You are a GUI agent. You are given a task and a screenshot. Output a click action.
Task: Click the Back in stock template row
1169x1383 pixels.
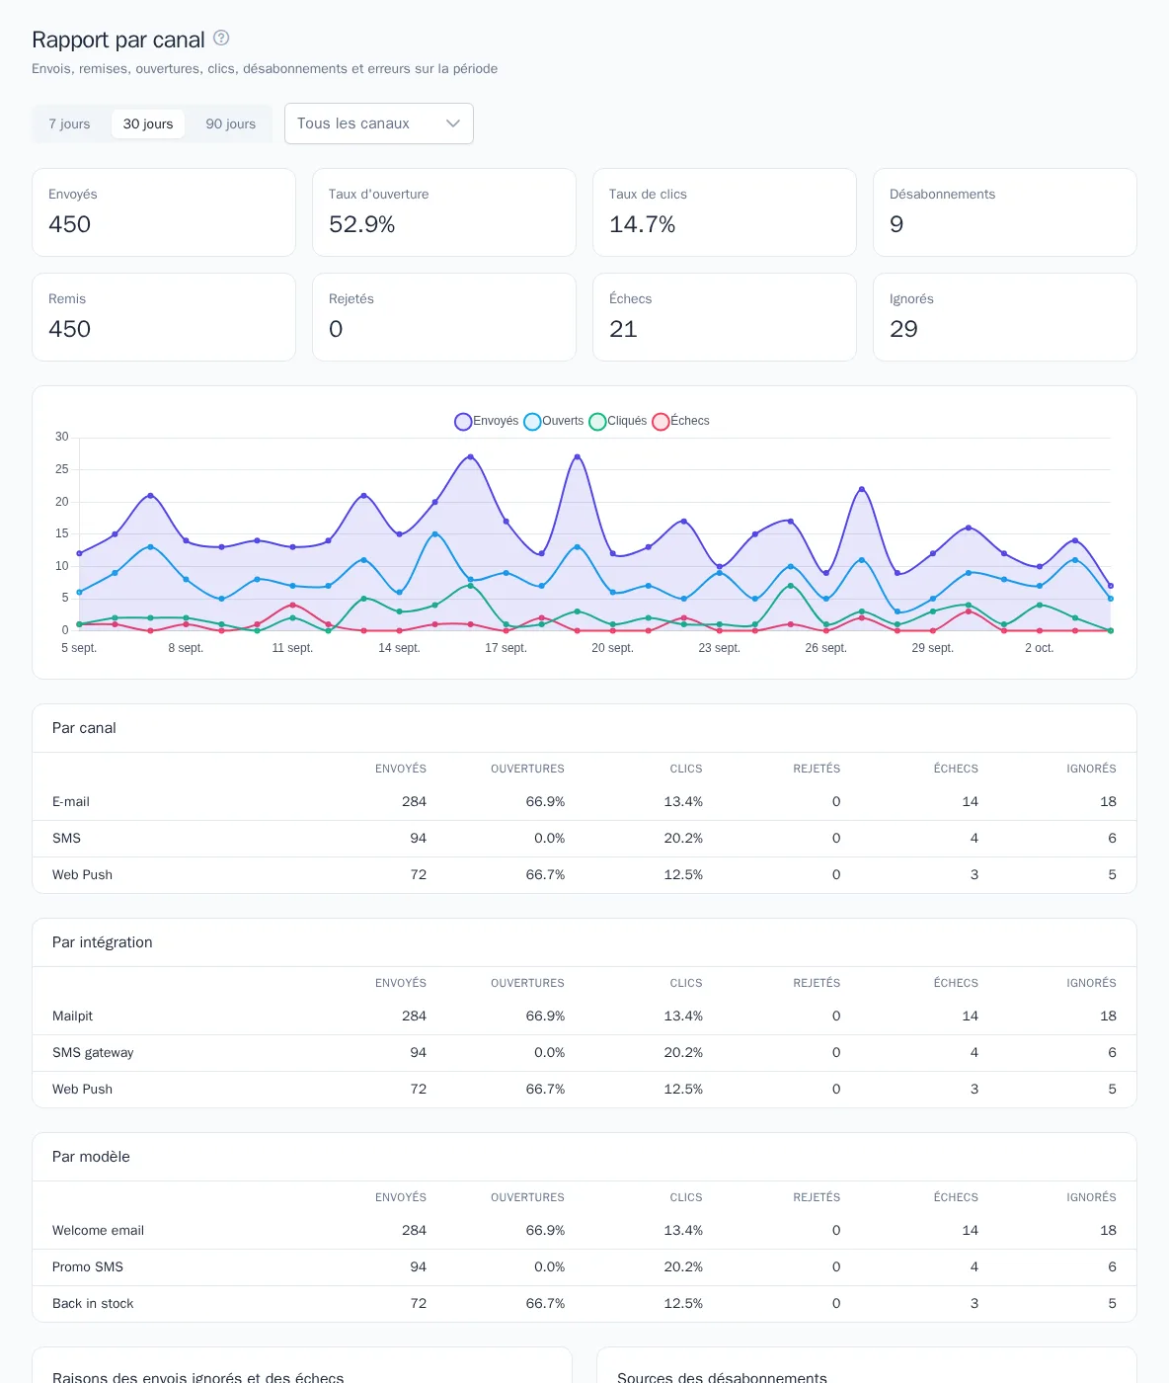[584, 1304]
